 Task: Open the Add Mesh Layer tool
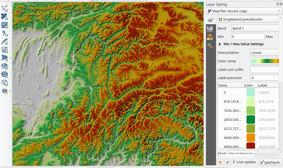click(x=4, y=25)
